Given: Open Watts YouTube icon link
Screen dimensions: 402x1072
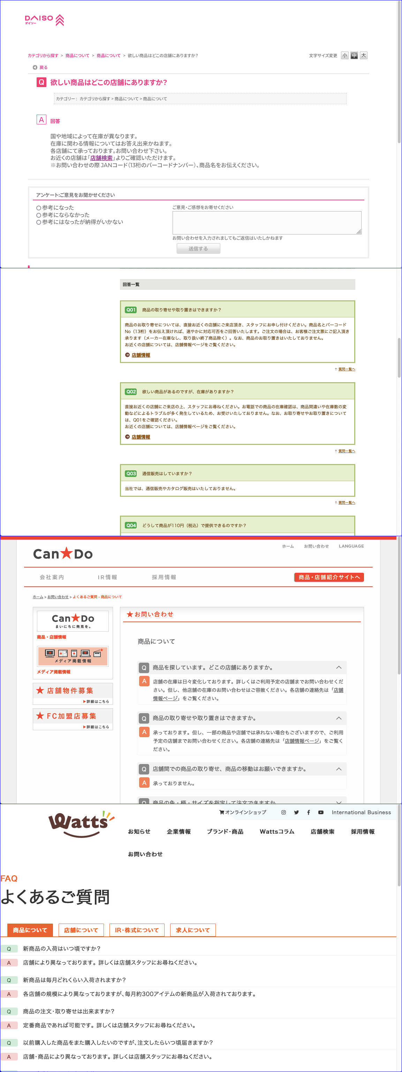Looking at the screenshot, I should tap(320, 812).
